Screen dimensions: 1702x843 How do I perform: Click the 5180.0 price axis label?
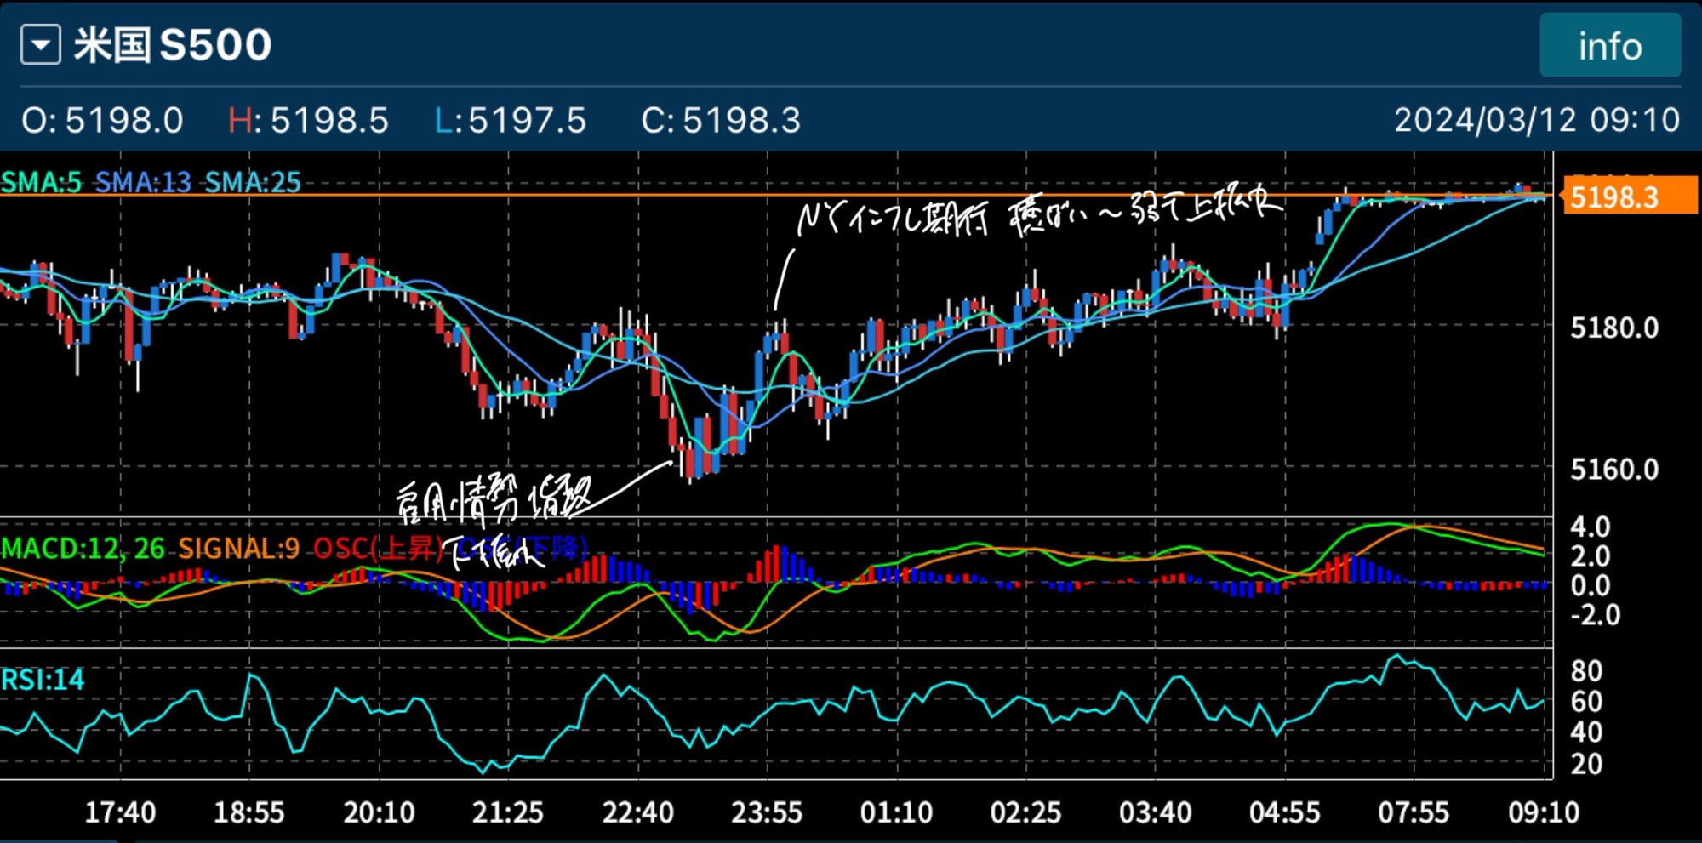point(1613,328)
